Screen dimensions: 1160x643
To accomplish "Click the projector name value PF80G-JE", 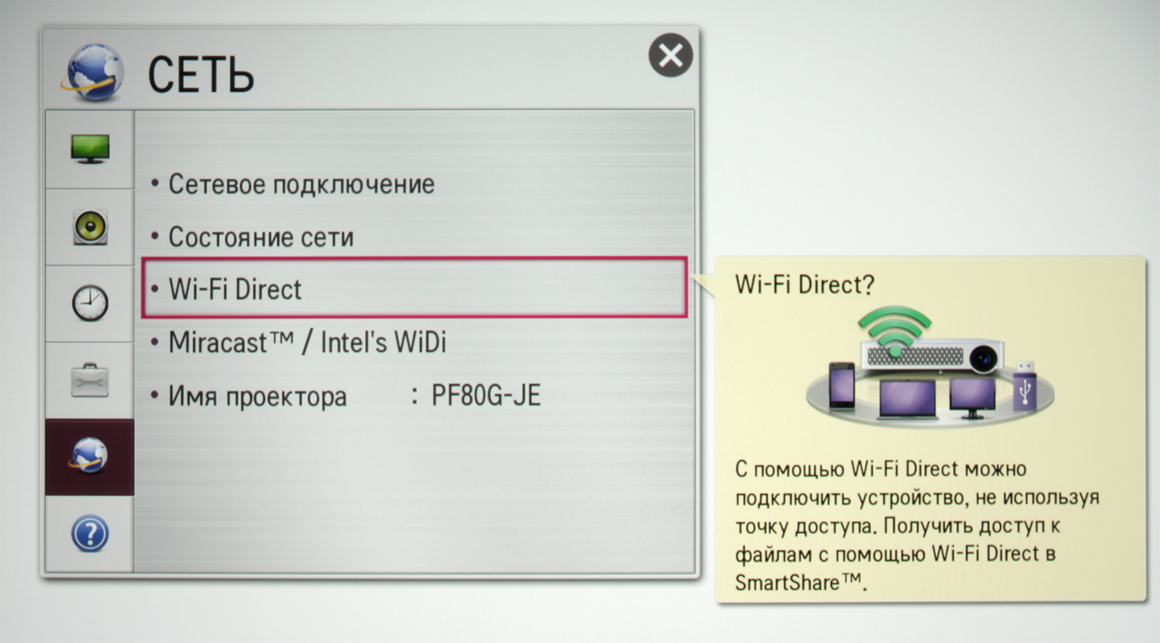I will click(x=486, y=396).
